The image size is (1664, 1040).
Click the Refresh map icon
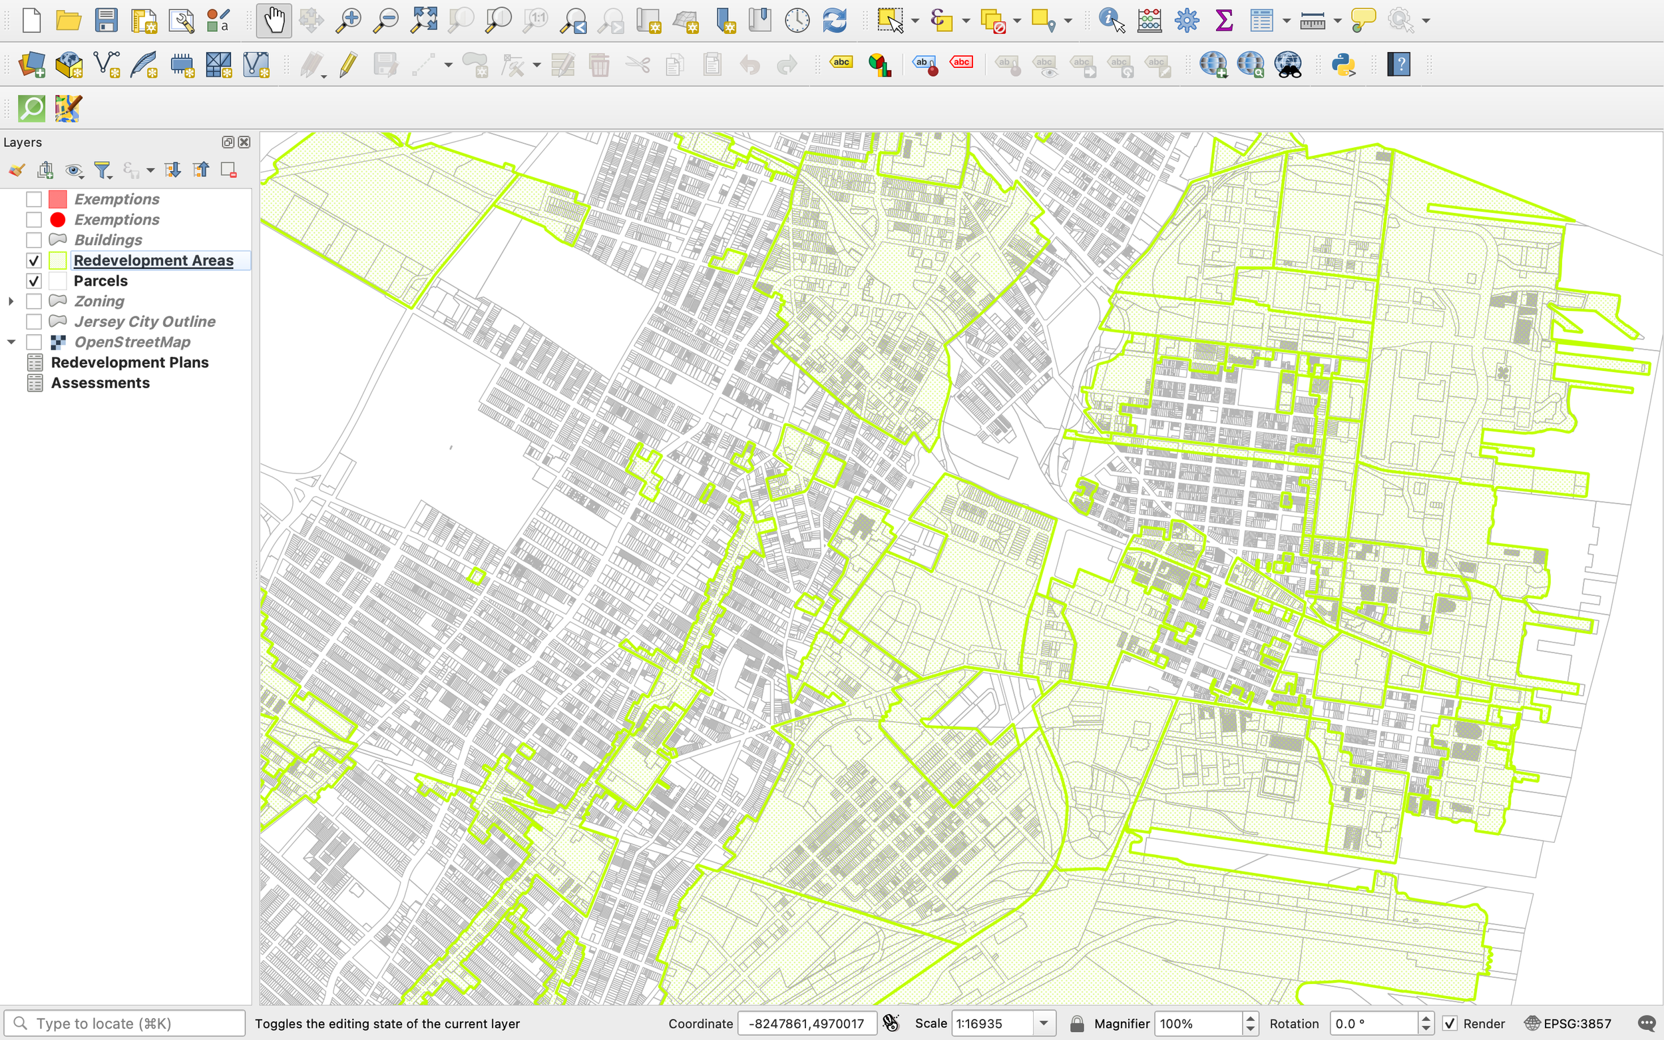(835, 21)
